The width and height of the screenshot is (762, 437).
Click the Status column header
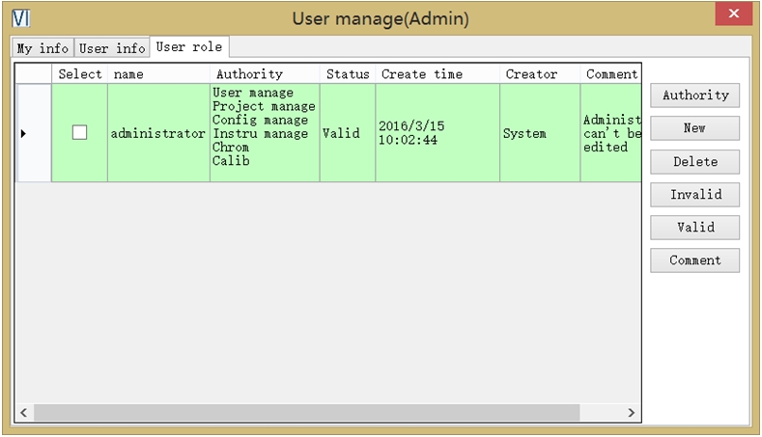[x=348, y=74]
